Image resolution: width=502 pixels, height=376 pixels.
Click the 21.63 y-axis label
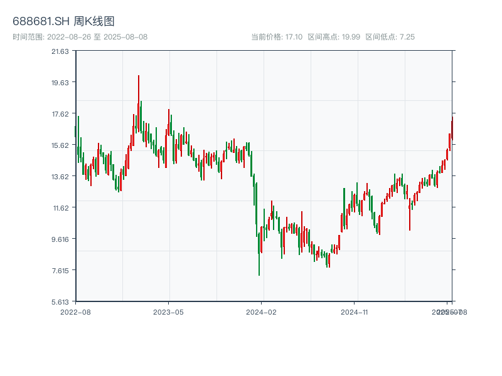tap(60, 51)
